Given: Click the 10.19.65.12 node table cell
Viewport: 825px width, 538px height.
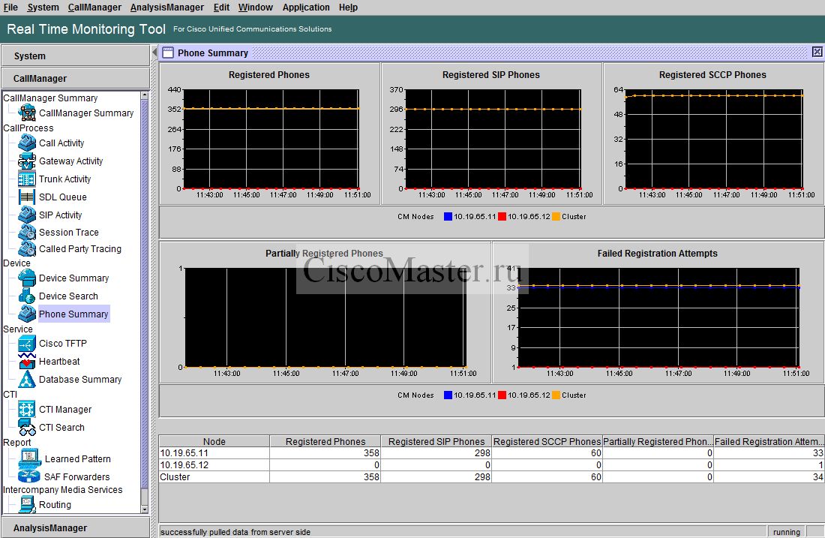Looking at the screenshot, I should click(x=214, y=464).
